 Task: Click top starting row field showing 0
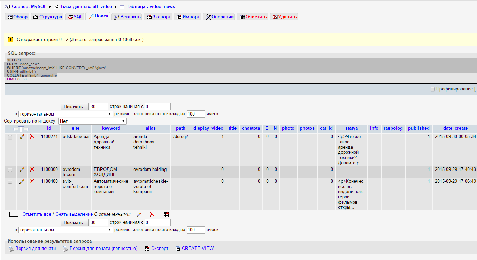(x=158, y=107)
